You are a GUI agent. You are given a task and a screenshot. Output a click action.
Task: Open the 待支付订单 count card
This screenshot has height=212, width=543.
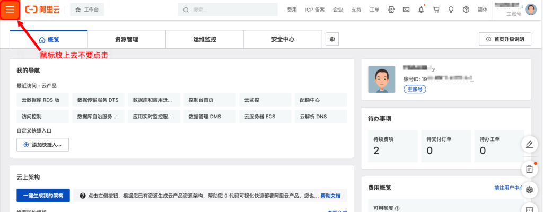click(446, 146)
